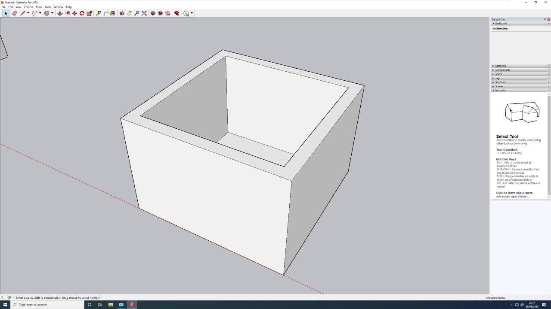Open the Window menu

58,7
